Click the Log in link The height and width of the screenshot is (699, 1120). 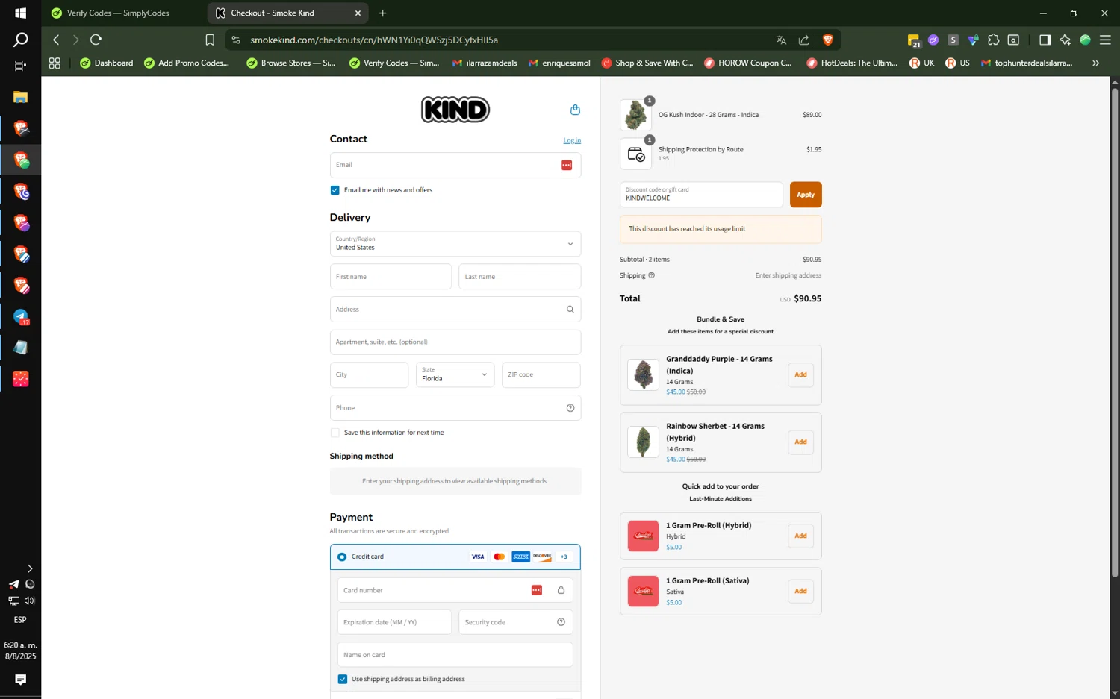572,140
